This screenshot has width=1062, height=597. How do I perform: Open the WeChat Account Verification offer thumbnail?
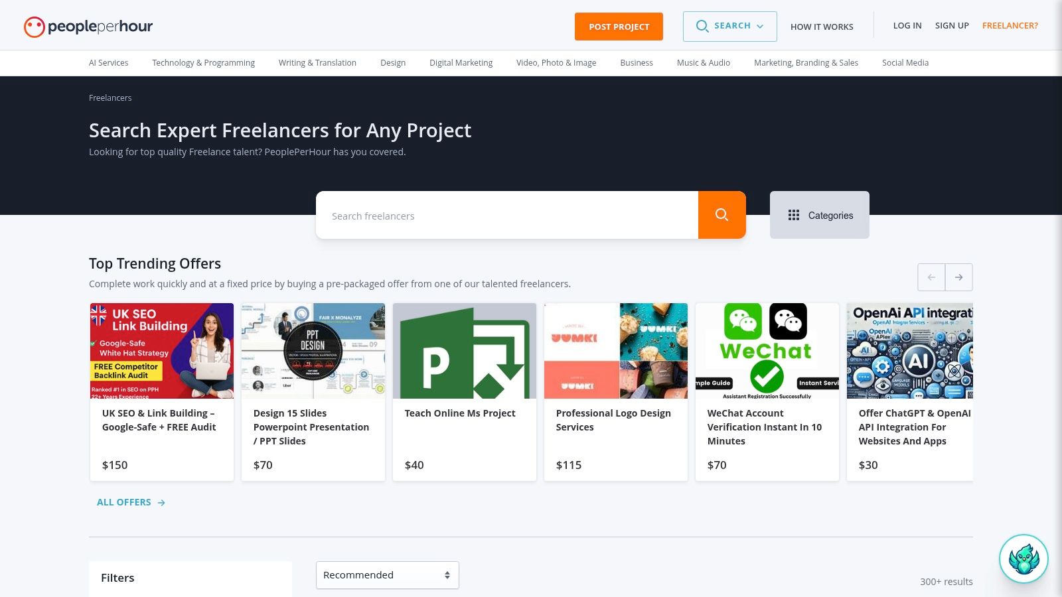pos(767,351)
